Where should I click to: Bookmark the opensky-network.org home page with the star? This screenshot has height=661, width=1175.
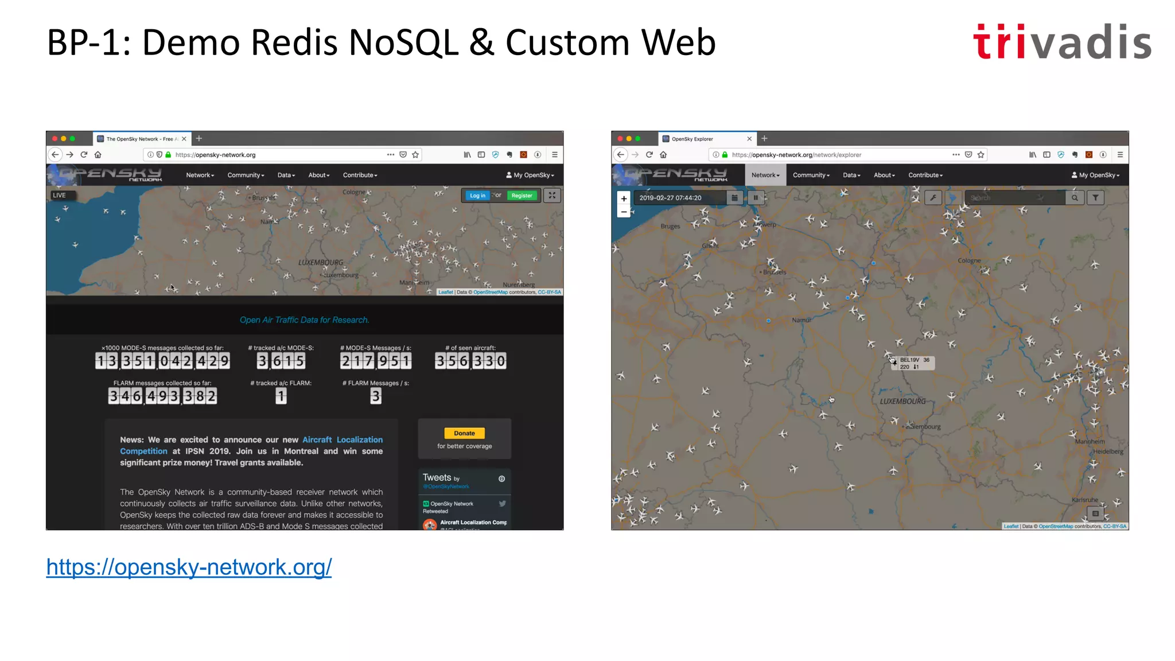(415, 154)
